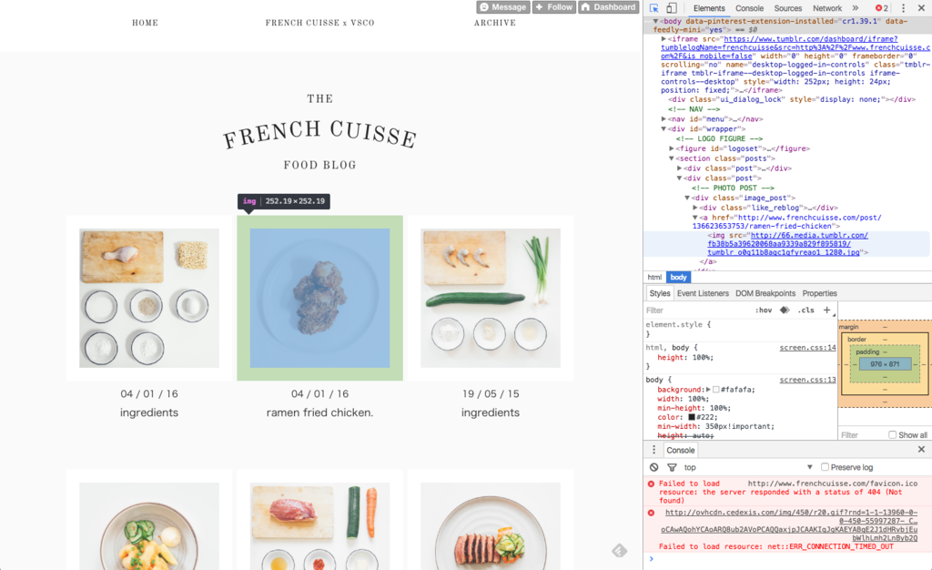Screen dimensions: 932x570
Task: Close the DevTools panel
Action: [921, 7]
